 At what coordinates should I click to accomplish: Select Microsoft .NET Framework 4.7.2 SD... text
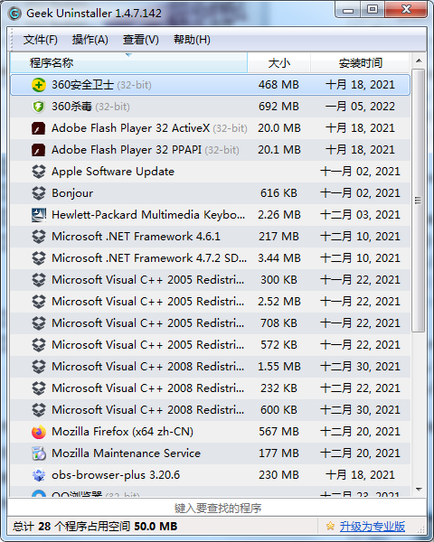149,258
